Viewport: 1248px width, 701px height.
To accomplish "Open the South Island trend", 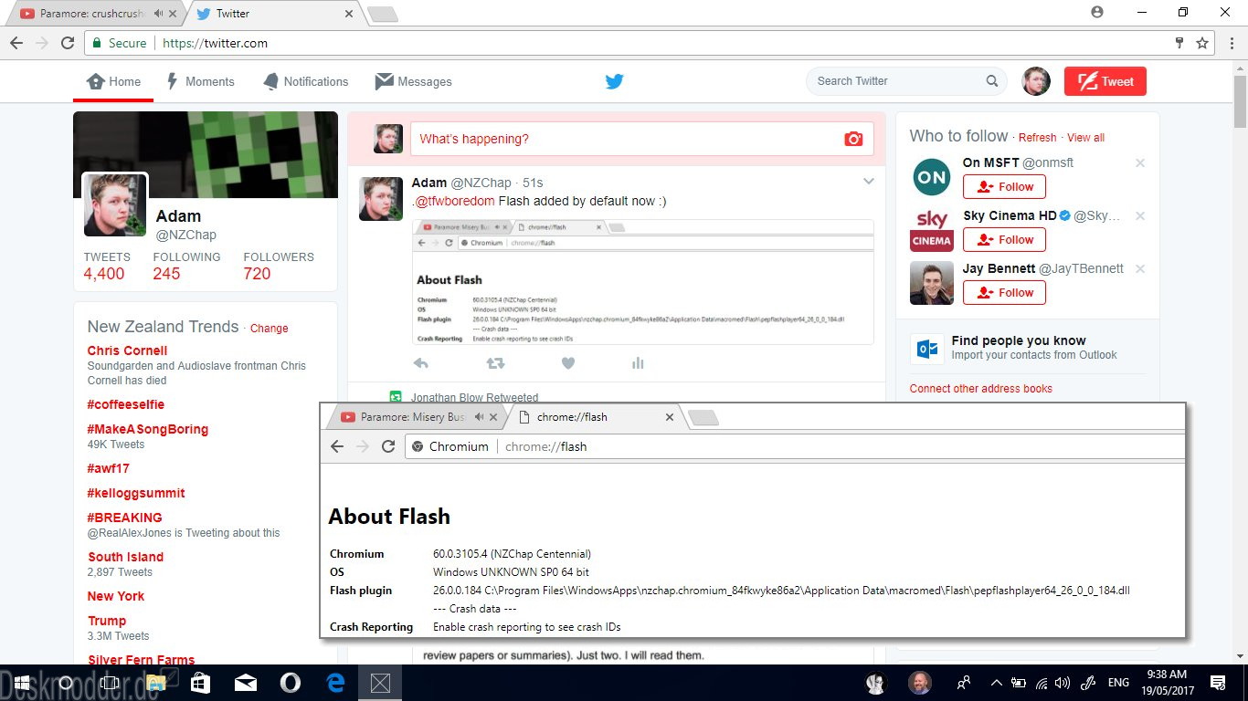I will click(126, 557).
